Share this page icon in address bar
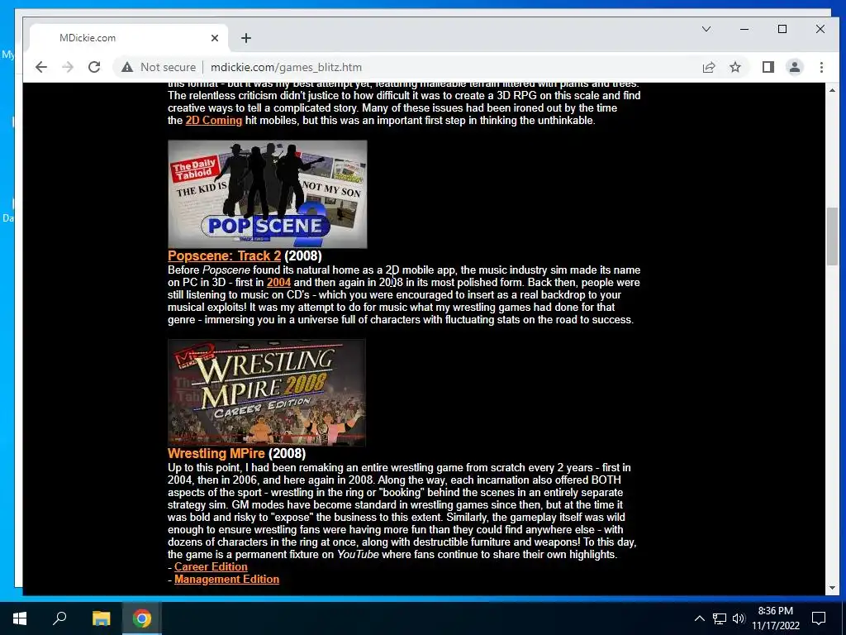 click(x=708, y=67)
